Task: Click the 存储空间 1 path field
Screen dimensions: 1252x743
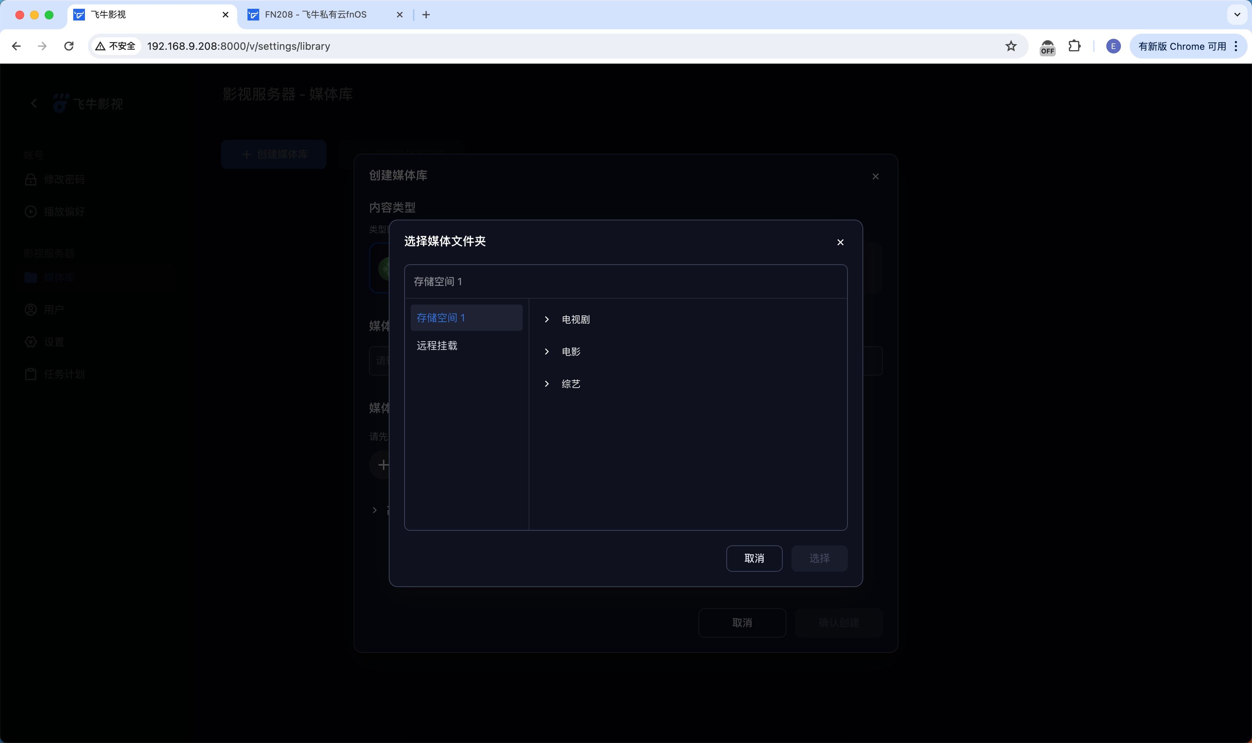Action: point(625,282)
